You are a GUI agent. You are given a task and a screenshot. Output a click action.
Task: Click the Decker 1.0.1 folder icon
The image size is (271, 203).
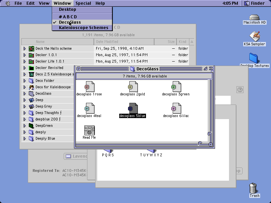31,55
